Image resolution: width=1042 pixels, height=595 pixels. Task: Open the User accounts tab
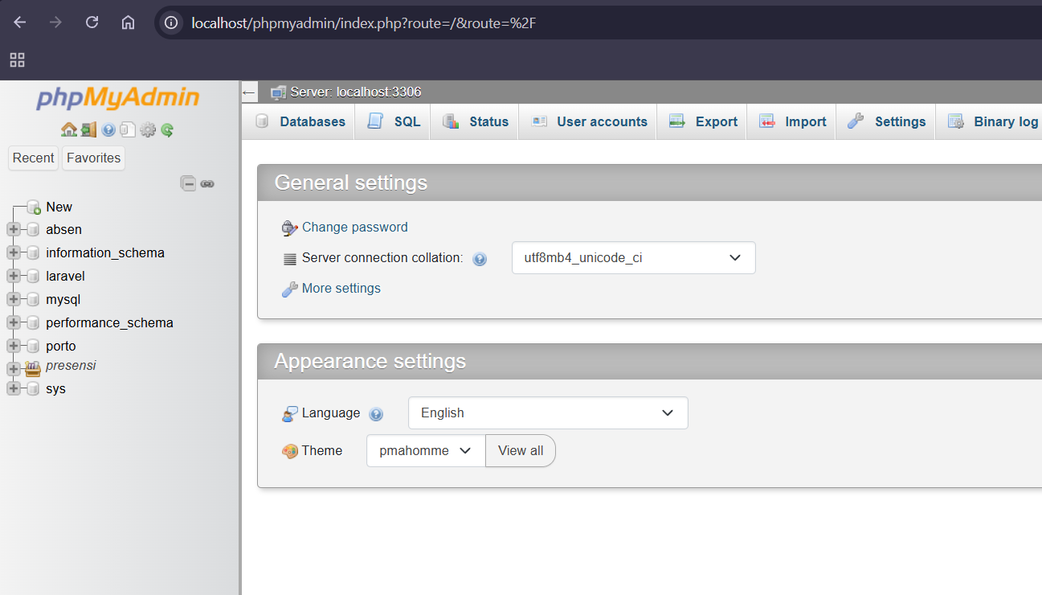589,121
